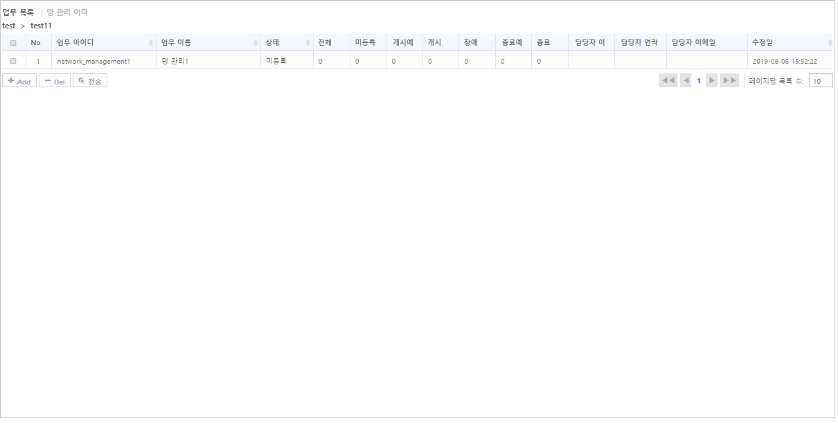Image resolution: width=838 pixels, height=423 pixels.
Task: Click the Add button
Action: [19, 81]
